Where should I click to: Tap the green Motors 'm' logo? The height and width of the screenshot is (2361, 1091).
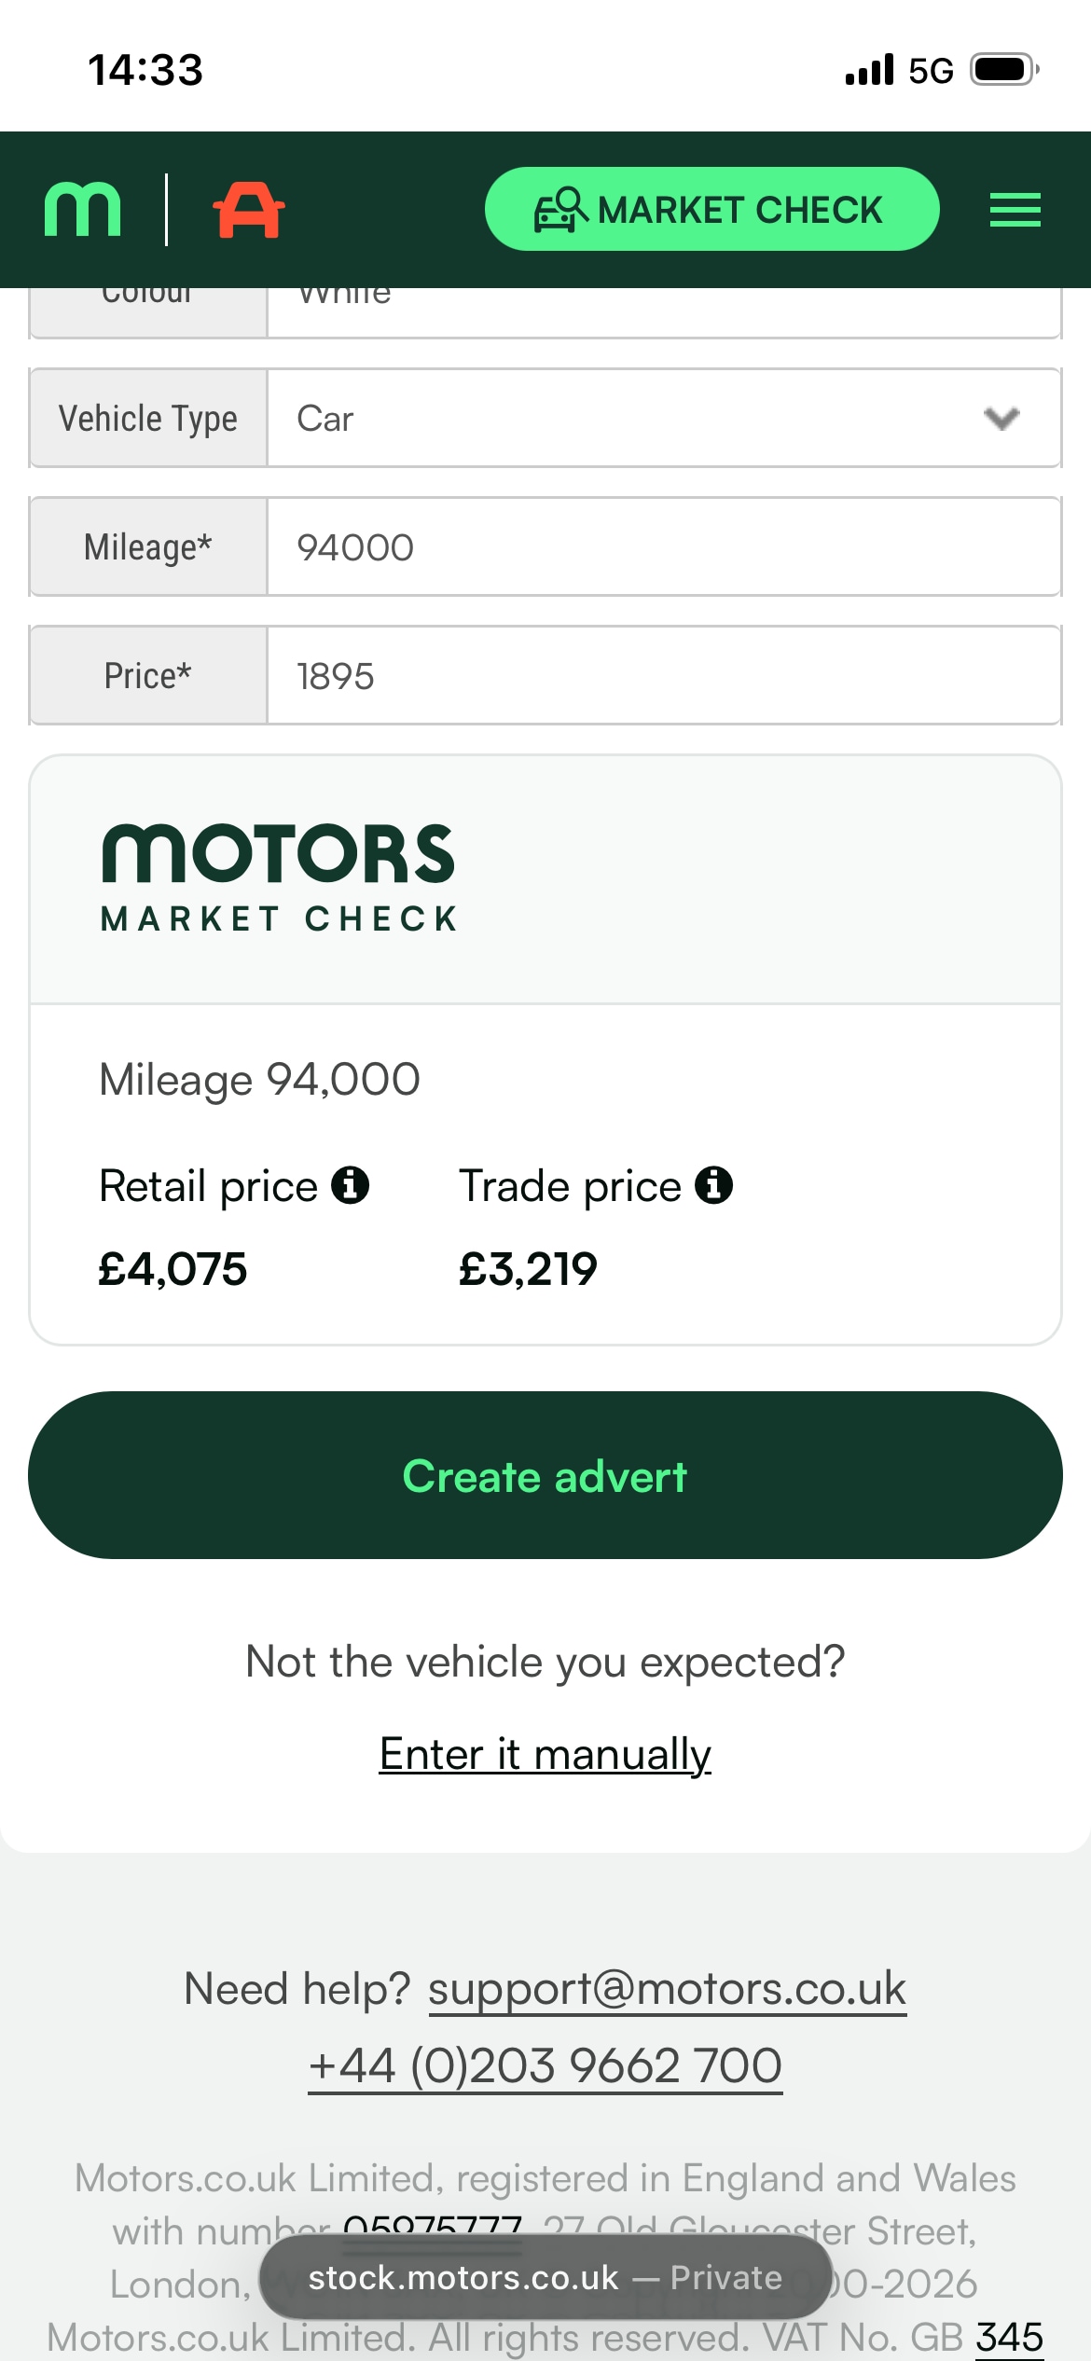pos(83,210)
